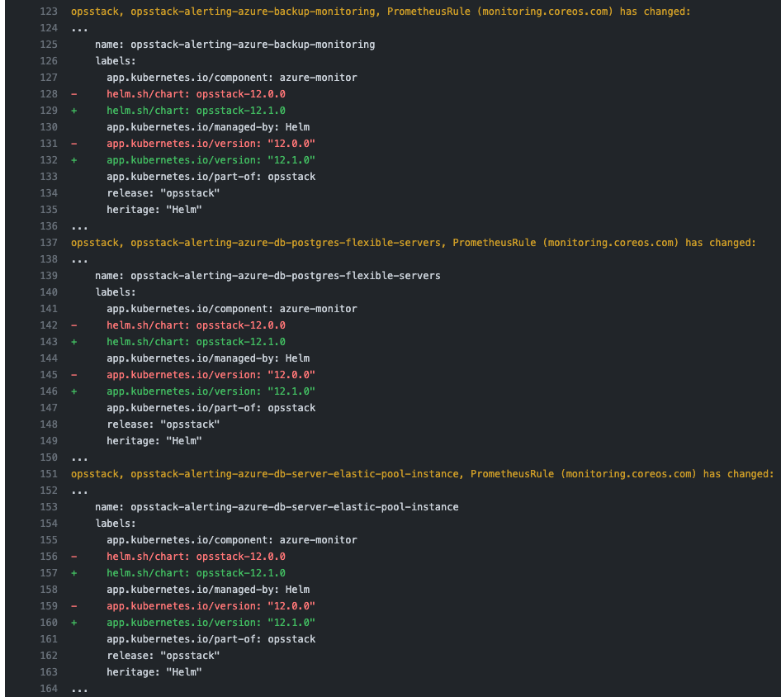Select the added app.kubernetes.io/version: "12.1.0" line
Image resolution: width=781 pixels, height=697 pixels.
[211, 159]
